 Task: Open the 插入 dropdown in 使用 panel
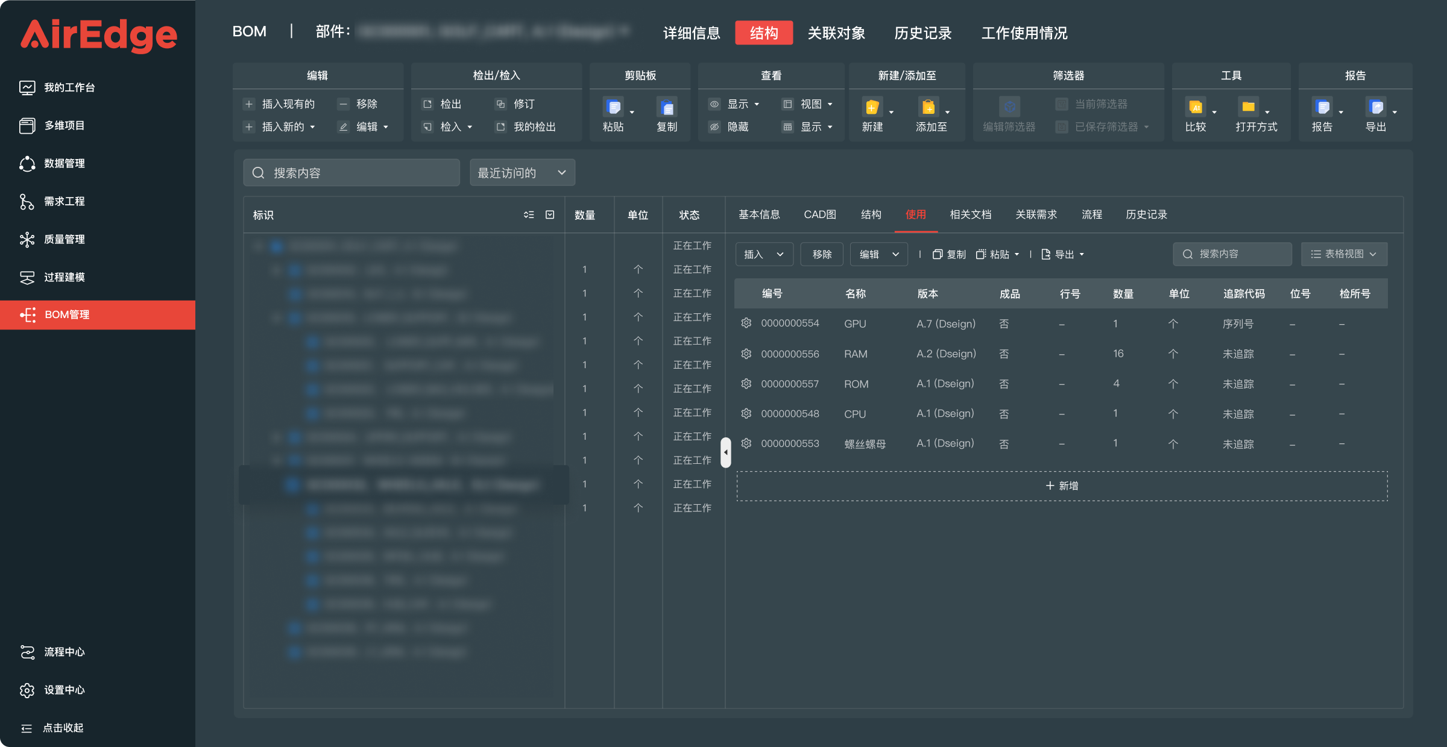point(764,254)
